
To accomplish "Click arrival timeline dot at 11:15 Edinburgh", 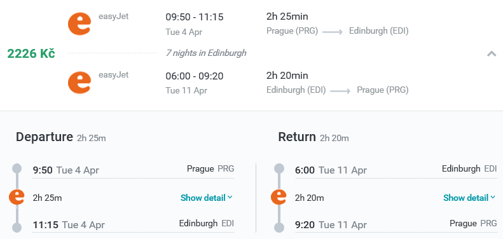I will click(x=17, y=228).
